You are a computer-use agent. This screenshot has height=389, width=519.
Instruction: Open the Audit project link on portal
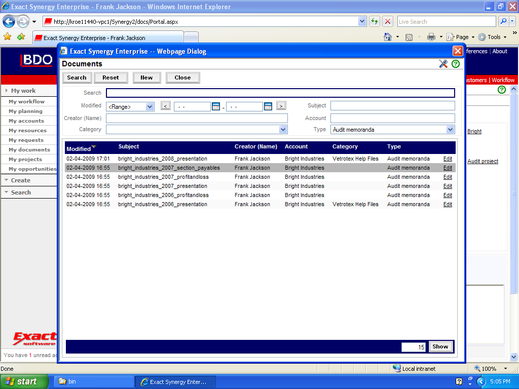point(483,161)
